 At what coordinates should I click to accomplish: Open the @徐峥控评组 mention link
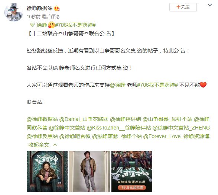pyautogui.click(x=126, y=119)
